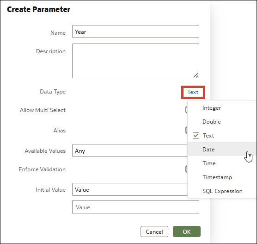Click the checkmark icon beside Text
The width and height of the screenshot is (257, 244).
point(196,136)
